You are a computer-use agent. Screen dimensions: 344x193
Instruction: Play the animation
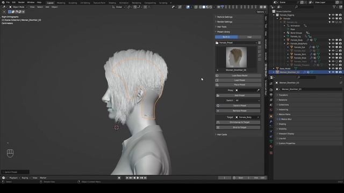tap(138, 178)
